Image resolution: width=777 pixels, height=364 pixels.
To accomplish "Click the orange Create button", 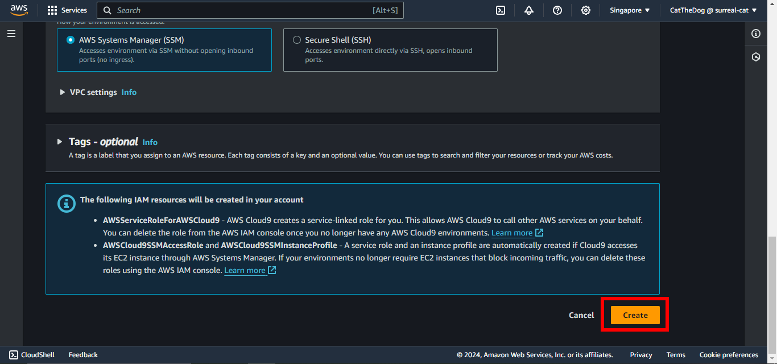I will click(635, 315).
